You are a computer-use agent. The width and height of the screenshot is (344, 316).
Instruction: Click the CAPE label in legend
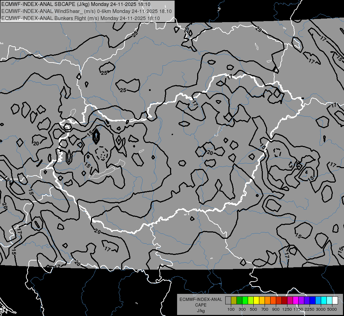[201, 305]
